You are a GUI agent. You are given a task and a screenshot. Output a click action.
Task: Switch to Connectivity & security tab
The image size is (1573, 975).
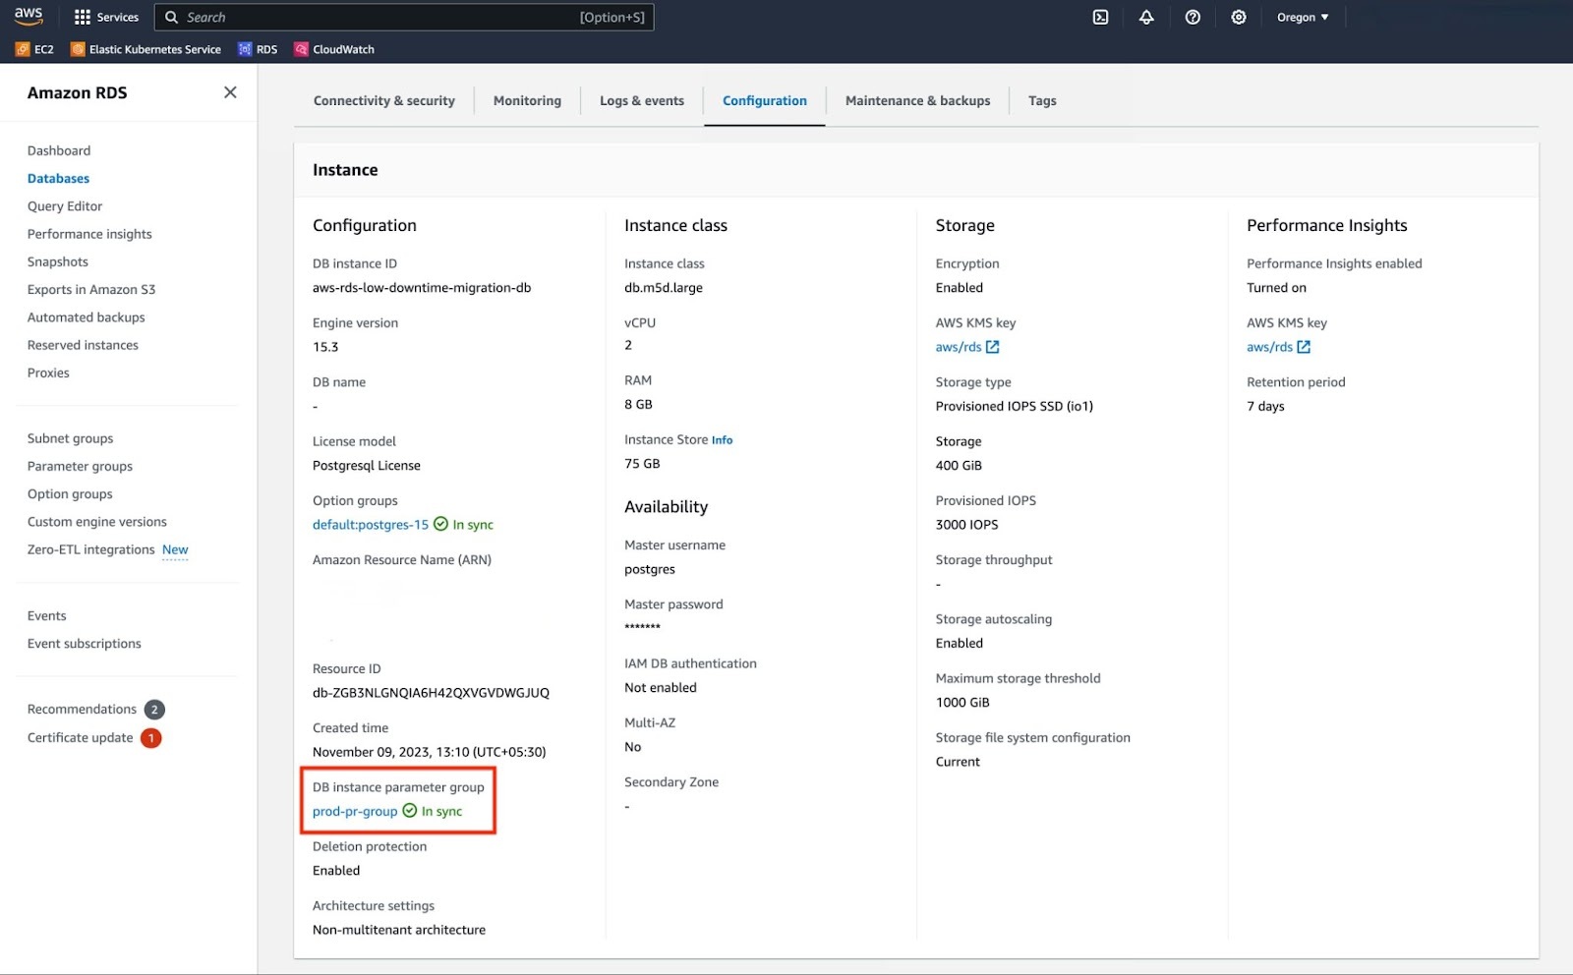[x=384, y=100]
